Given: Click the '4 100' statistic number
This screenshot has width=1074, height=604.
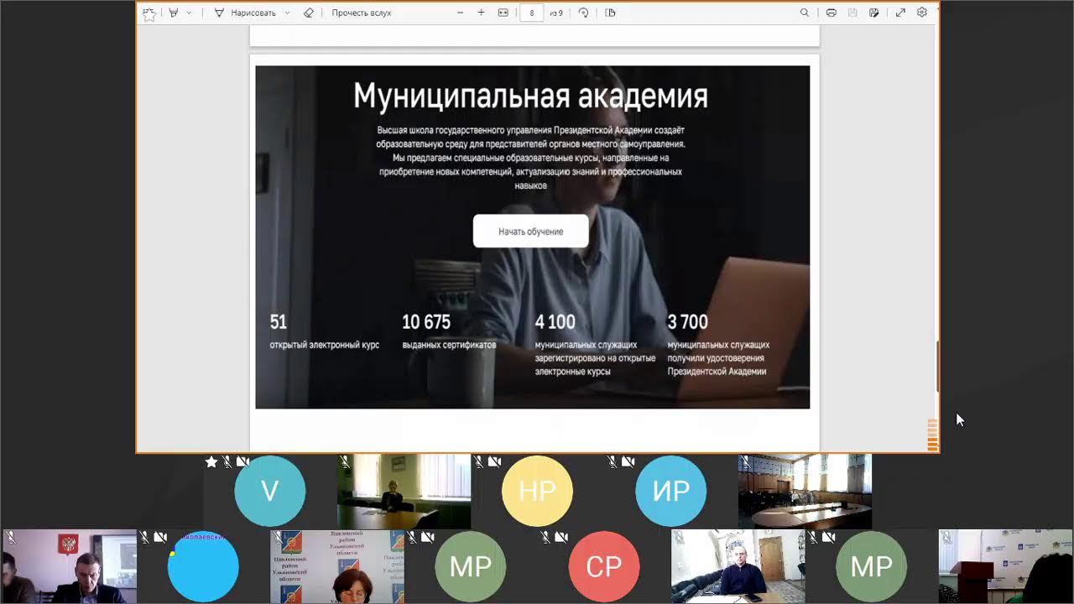Looking at the screenshot, I should tap(555, 322).
